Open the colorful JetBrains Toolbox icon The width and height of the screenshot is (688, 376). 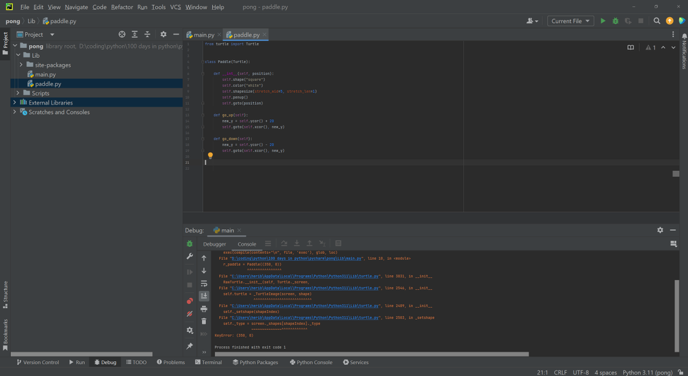[682, 21]
